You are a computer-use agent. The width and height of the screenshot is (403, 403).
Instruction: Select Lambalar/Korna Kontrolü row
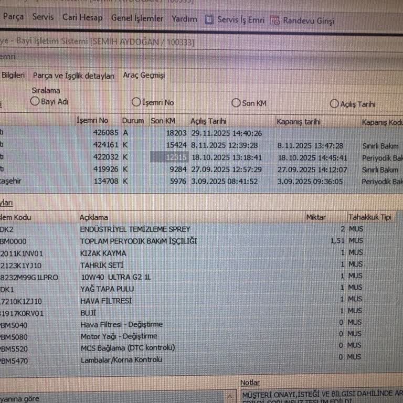coord(198,360)
